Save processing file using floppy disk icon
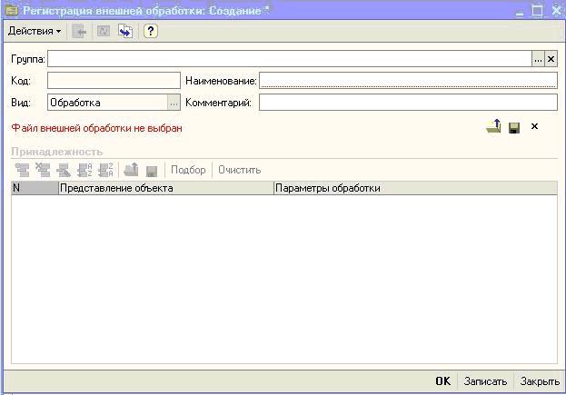Image resolution: width=566 pixels, height=395 pixels. coord(514,127)
